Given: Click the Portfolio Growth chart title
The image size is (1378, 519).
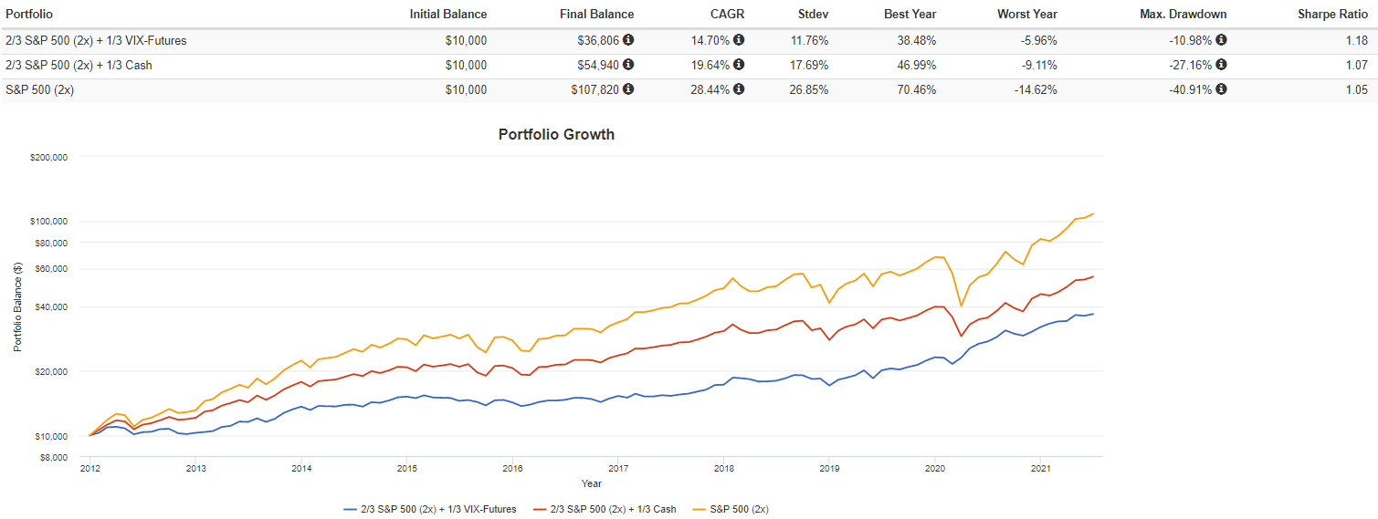Looking at the screenshot, I should [x=556, y=135].
